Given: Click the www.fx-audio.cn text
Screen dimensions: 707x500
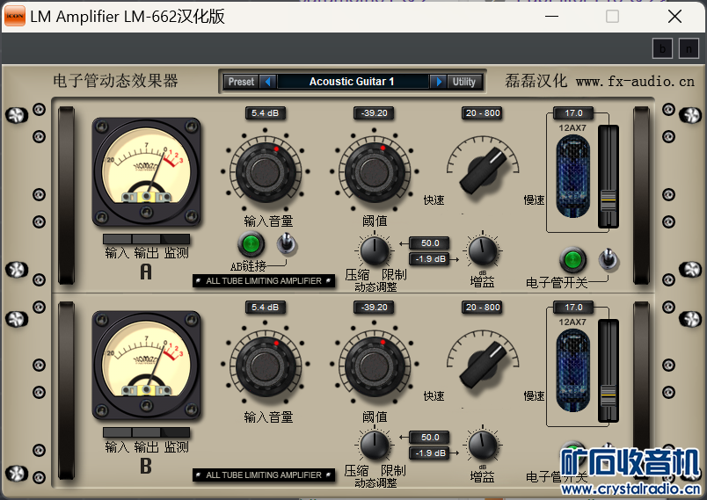Looking at the screenshot, I should tap(635, 82).
